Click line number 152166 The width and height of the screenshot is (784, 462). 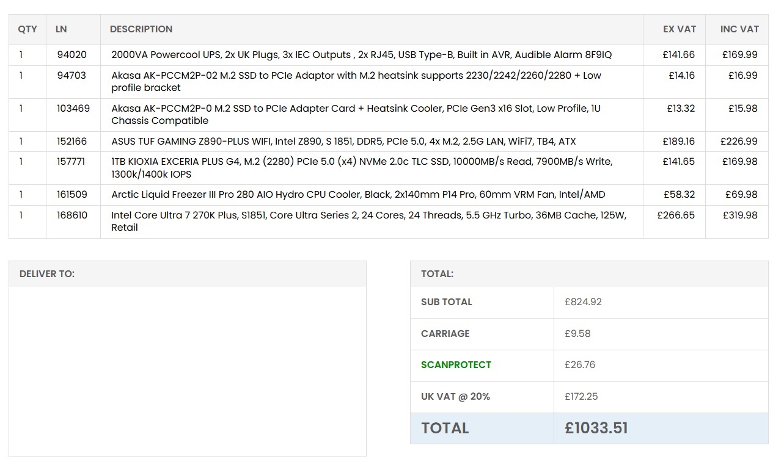pyautogui.click(x=72, y=142)
